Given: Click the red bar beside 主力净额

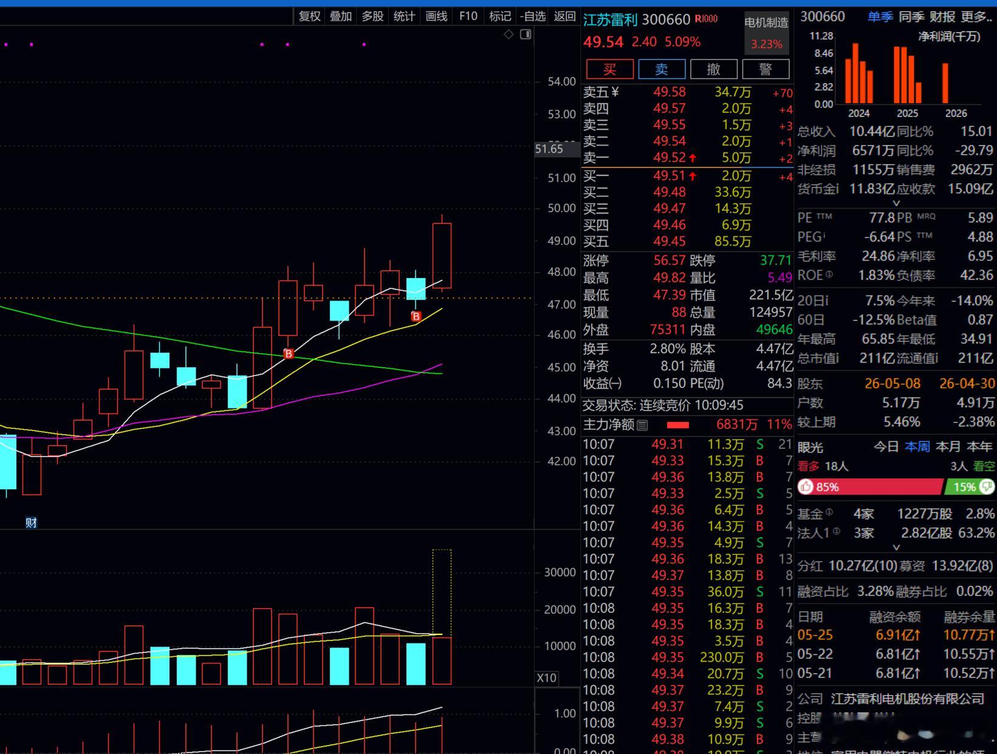Looking at the screenshot, I should [x=678, y=425].
